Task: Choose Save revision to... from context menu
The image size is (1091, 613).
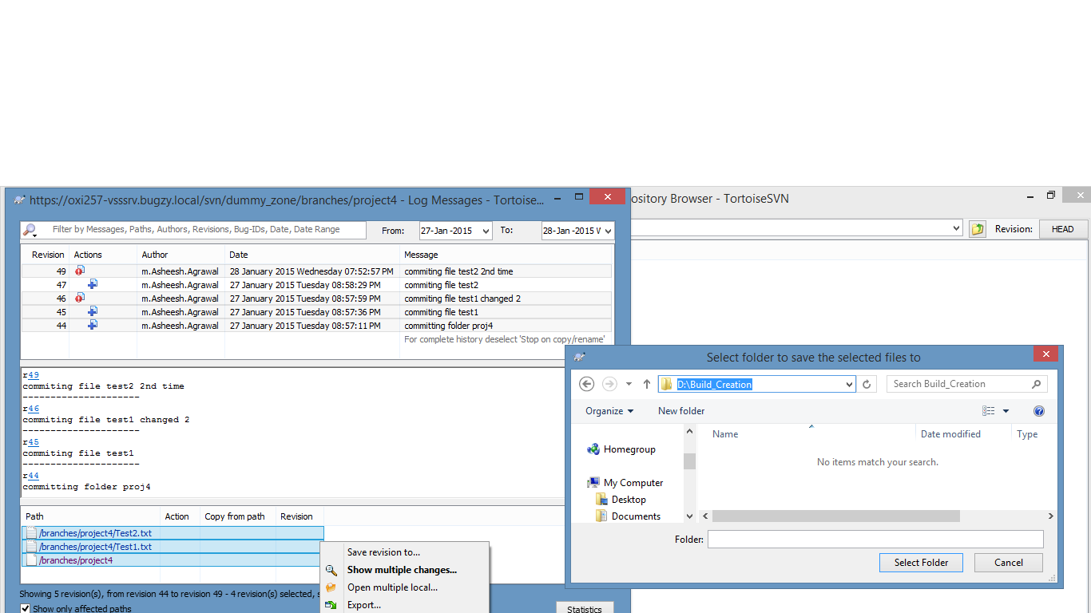Action: [383, 552]
